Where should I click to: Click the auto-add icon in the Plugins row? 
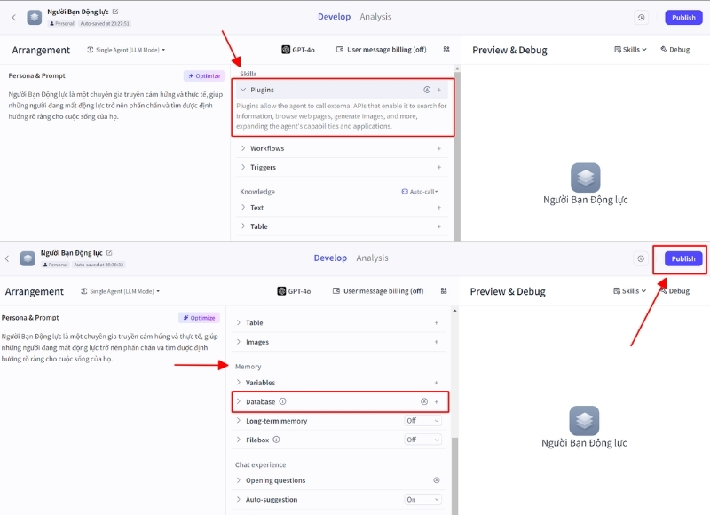426,90
